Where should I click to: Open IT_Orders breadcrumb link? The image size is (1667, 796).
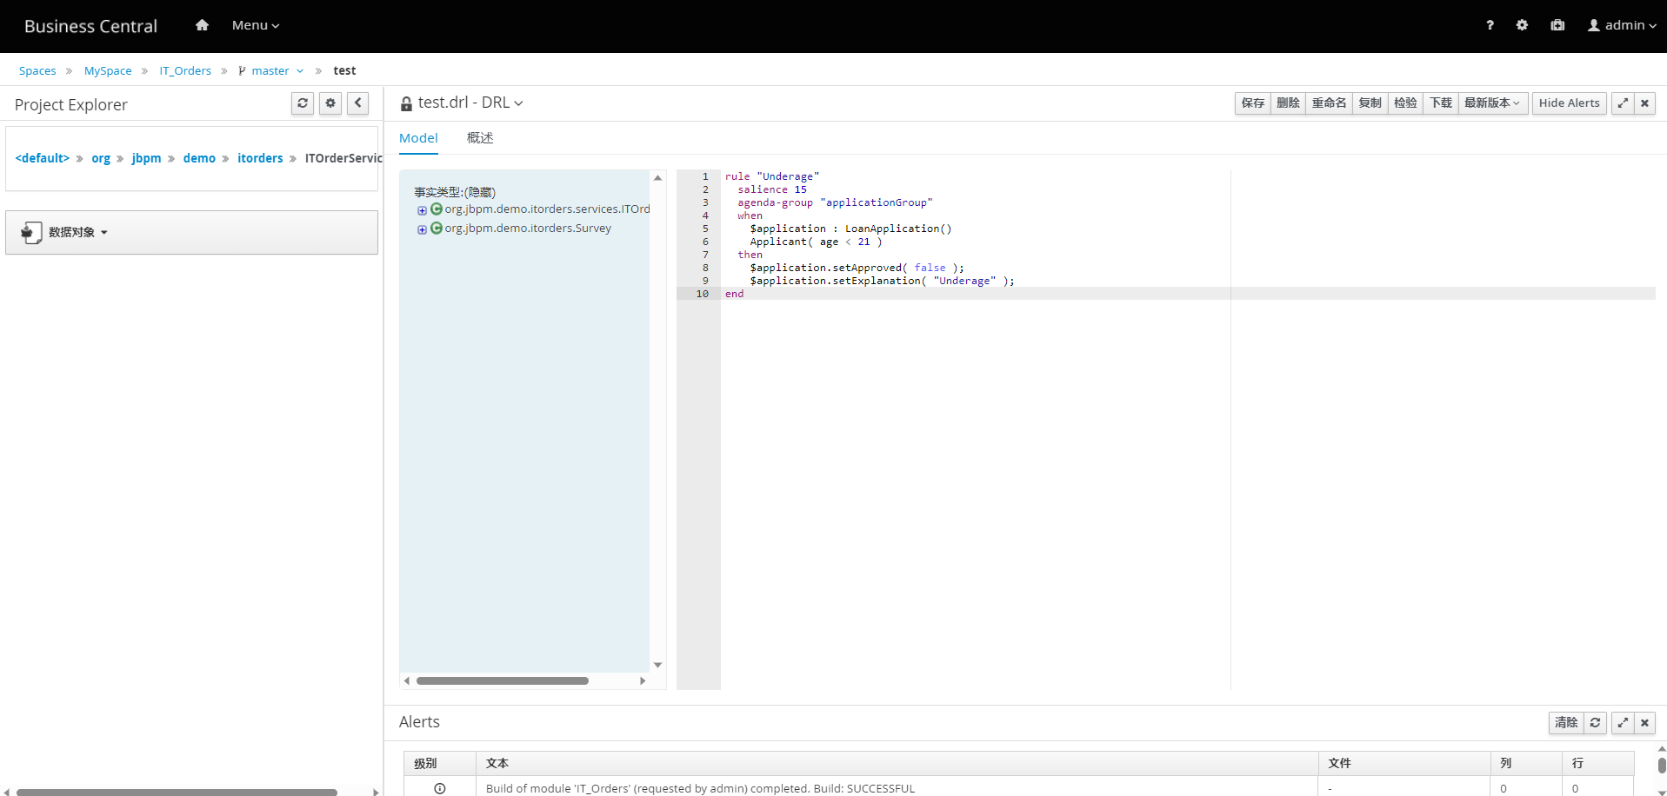click(x=185, y=70)
